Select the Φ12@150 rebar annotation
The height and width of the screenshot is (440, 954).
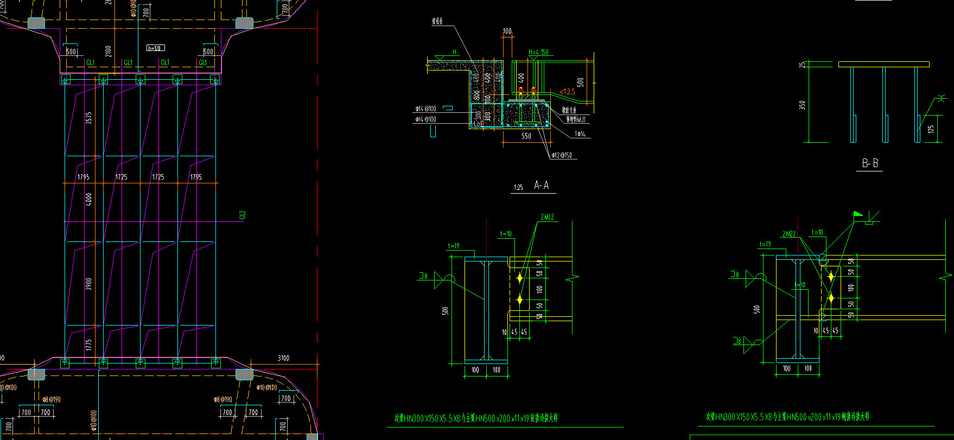coord(562,156)
